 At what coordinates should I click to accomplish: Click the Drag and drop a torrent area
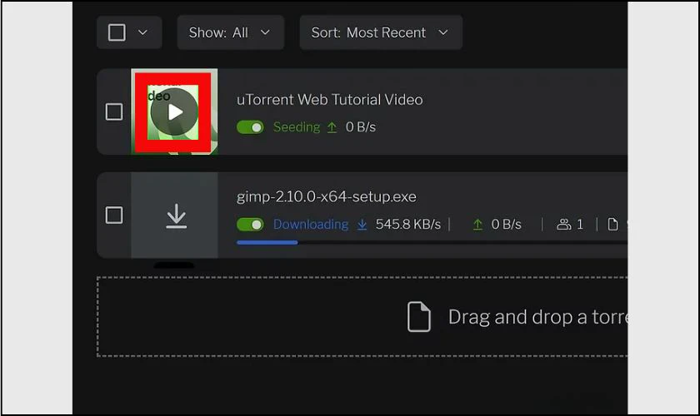pos(362,317)
